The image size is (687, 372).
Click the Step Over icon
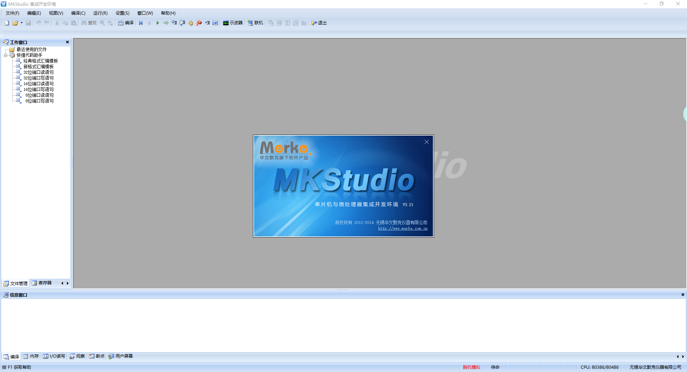[182, 23]
